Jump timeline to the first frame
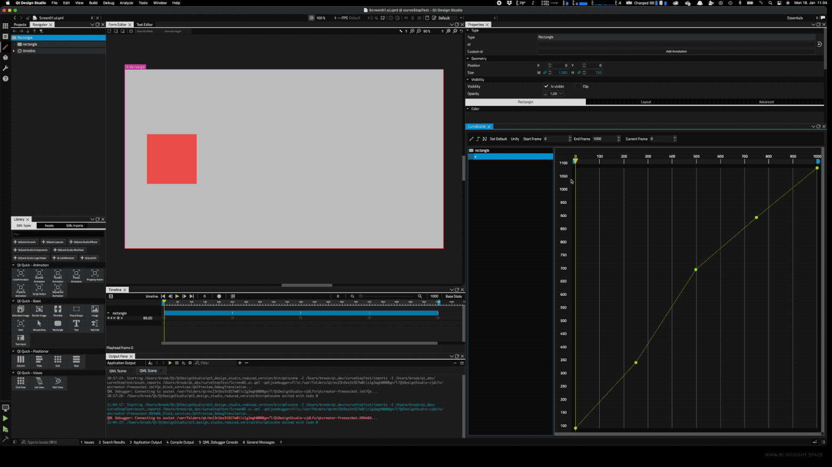This screenshot has height=467, width=832. [163, 296]
